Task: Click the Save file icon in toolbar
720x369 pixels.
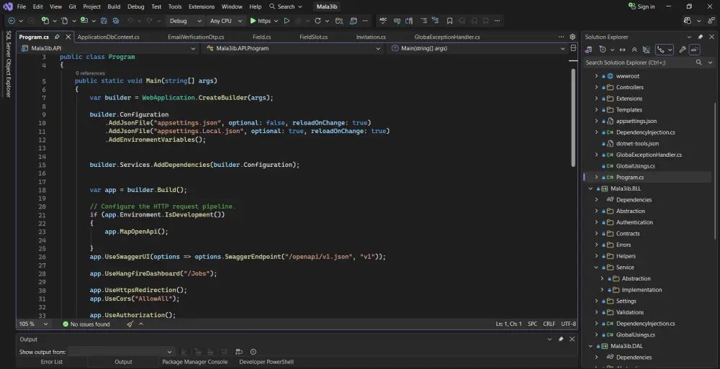Action: coord(104,21)
